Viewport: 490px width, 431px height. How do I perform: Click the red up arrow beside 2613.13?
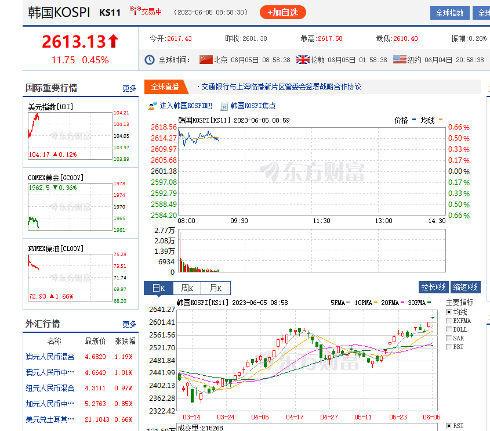tap(114, 41)
